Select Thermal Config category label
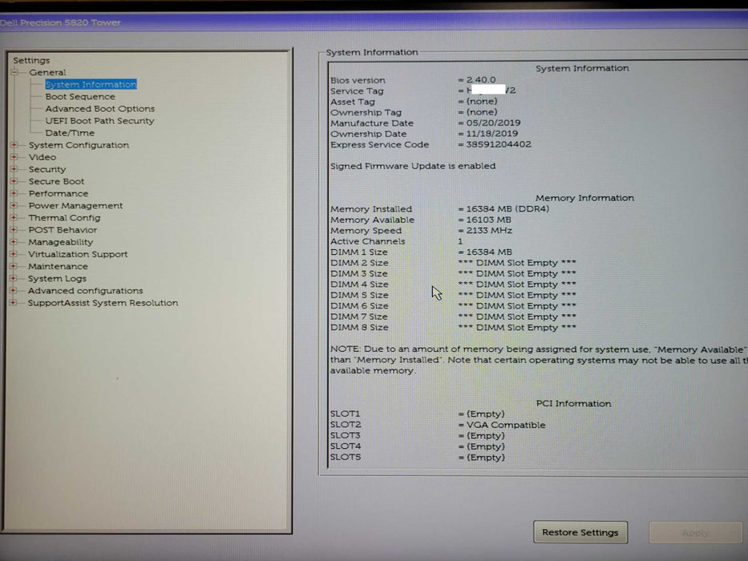 [64, 217]
